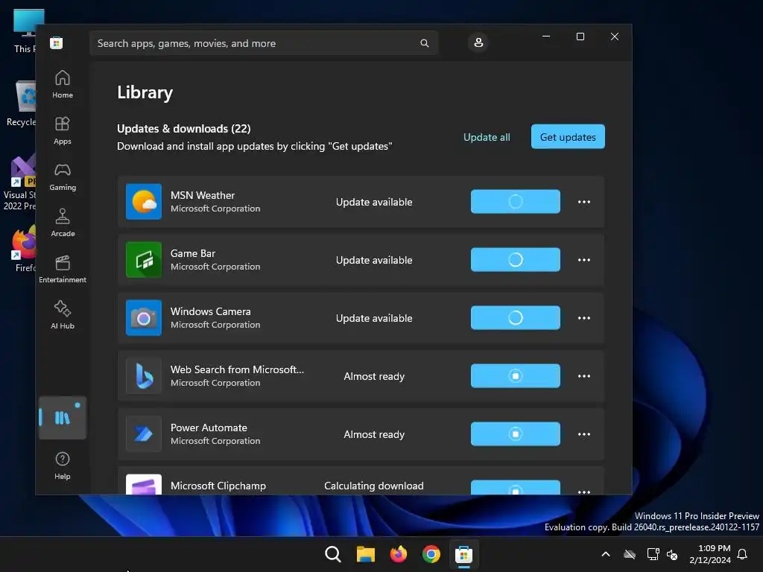This screenshot has height=572, width=763.
Task: Launch Firefox from the taskbar
Action: pyautogui.click(x=399, y=554)
